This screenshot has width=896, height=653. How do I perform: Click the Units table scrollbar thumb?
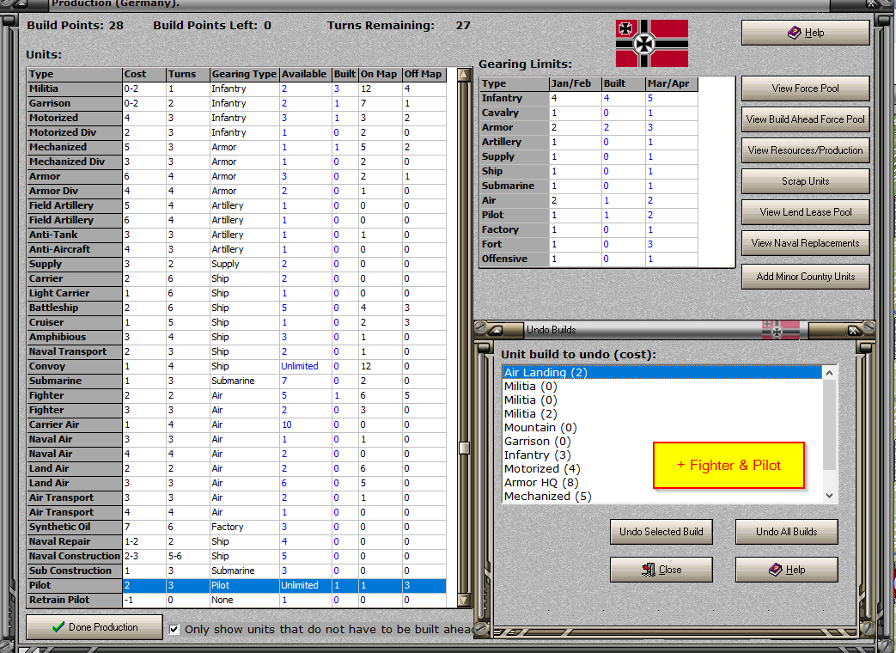point(464,448)
